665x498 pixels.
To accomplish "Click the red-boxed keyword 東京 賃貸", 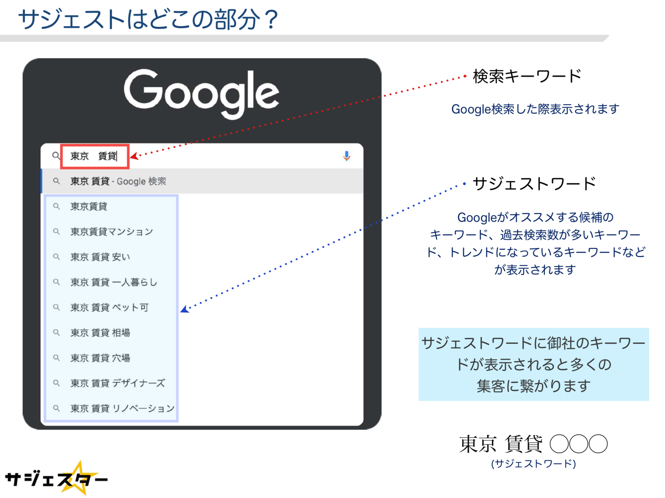I will pyautogui.click(x=94, y=156).
